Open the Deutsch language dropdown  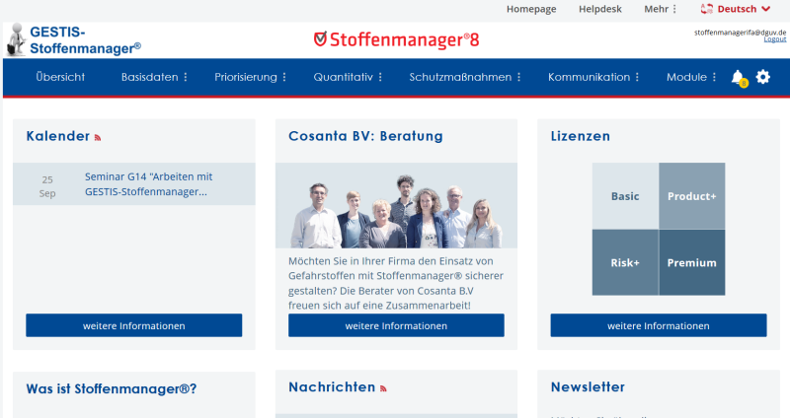(736, 9)
